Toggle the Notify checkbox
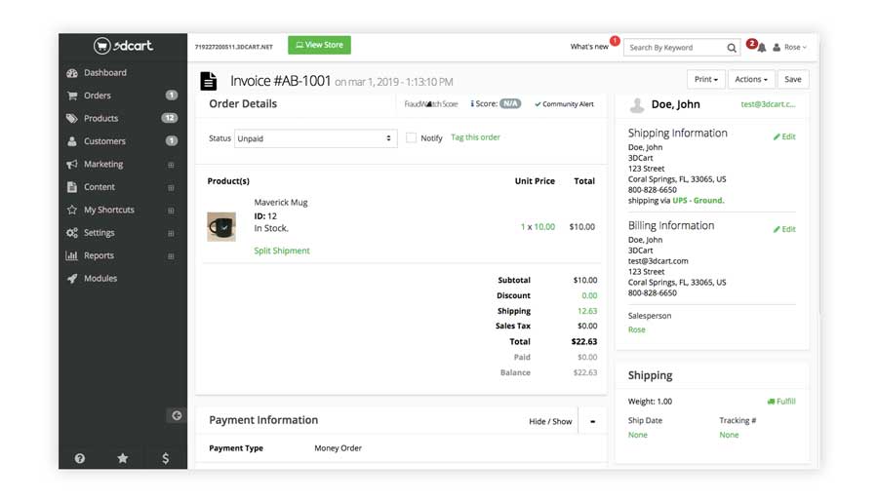Image resolution: width=878 pixels, height=502 pixels. 411,137
